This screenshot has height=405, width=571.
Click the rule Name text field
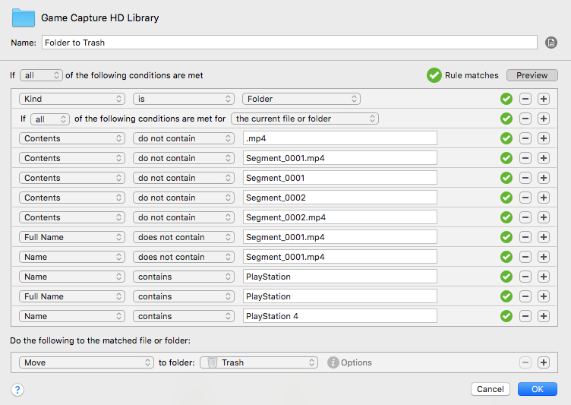coord(289,43)
